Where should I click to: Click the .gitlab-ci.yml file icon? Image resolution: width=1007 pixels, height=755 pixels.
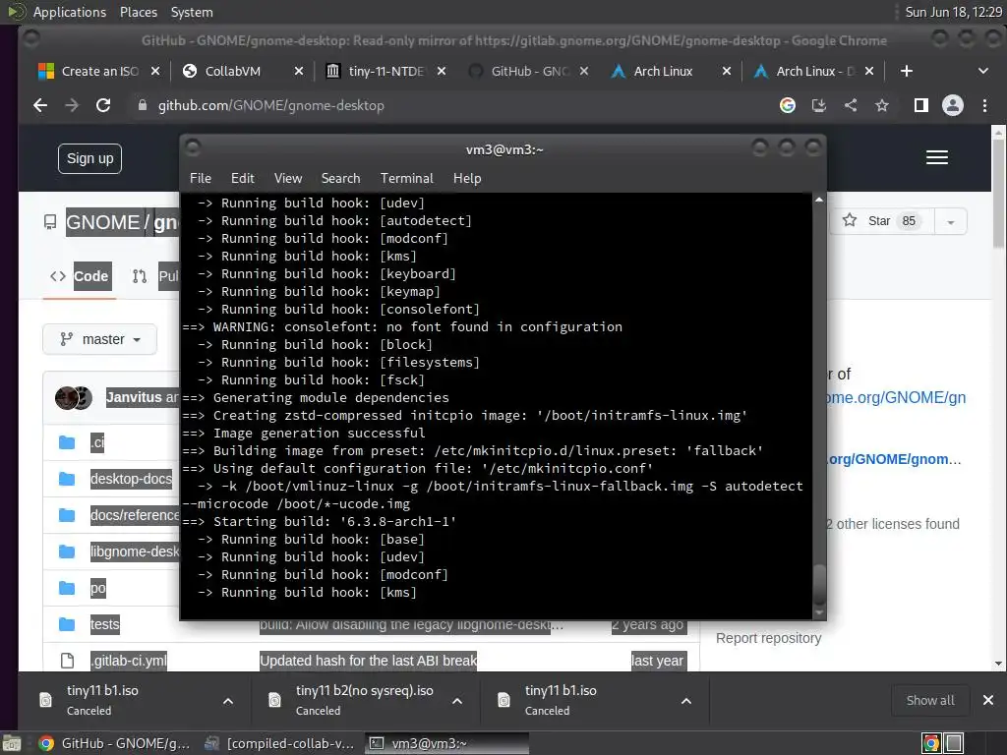67,661
